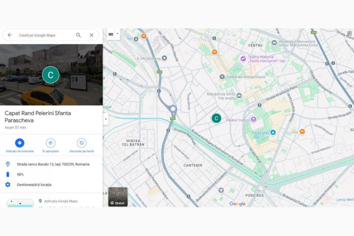Click the orange restaurant marker near Iași station
This screenshot has width=354, height=236.
click(x=143, y=36)
